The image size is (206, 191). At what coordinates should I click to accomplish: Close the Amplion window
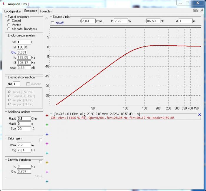[x=197, y=3]
